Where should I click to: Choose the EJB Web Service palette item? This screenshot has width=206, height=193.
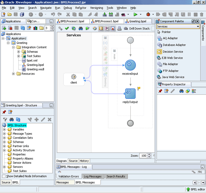(170, 58)
